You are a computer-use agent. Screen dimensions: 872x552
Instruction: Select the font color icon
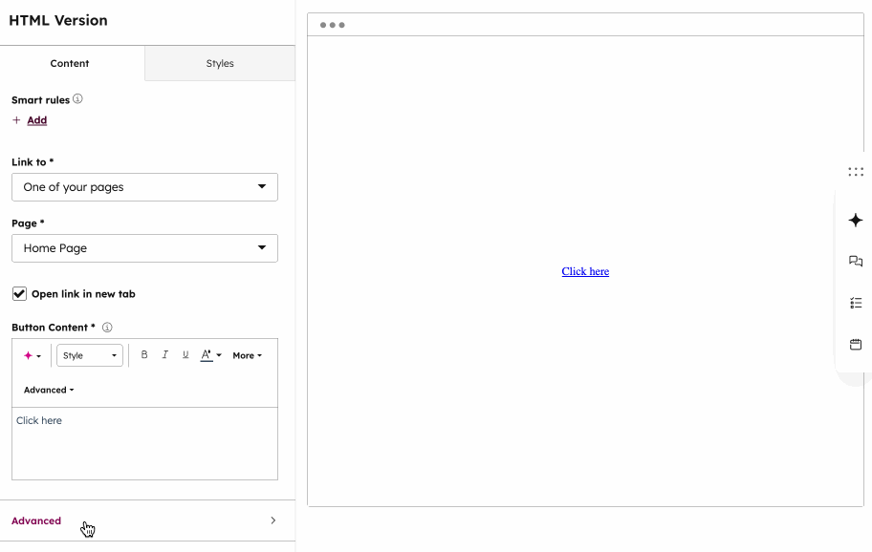pyautogui.click(x=207, y=354)
